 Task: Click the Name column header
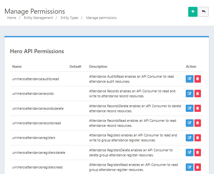(17, 66)
